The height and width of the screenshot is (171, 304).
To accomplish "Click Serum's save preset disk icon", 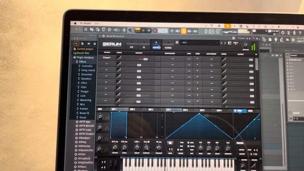I will (177, 42).
